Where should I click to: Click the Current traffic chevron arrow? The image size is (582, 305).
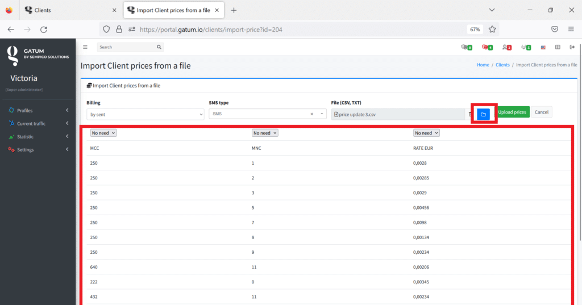[x=67, y=123]
